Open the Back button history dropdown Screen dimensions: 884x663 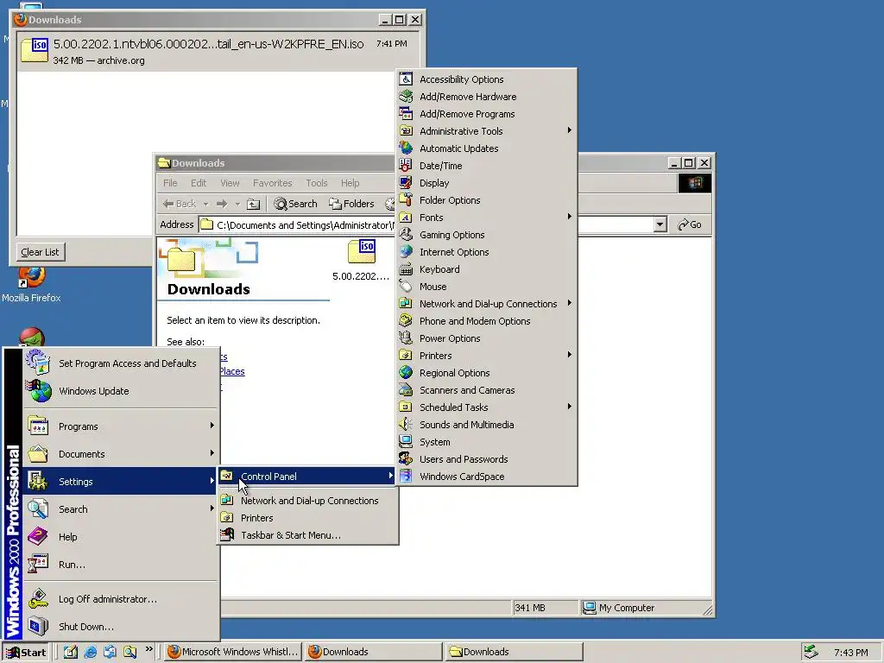[x=205, y=204]
